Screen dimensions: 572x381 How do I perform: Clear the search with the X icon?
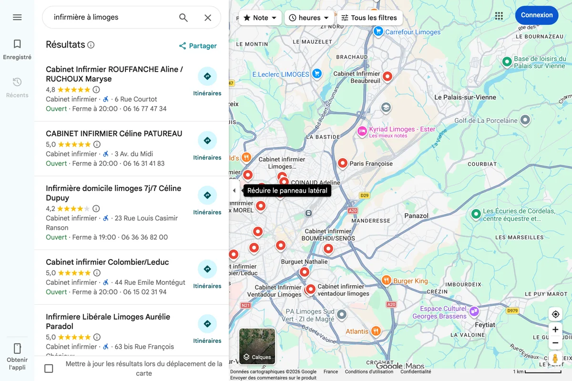click(208, 18)
